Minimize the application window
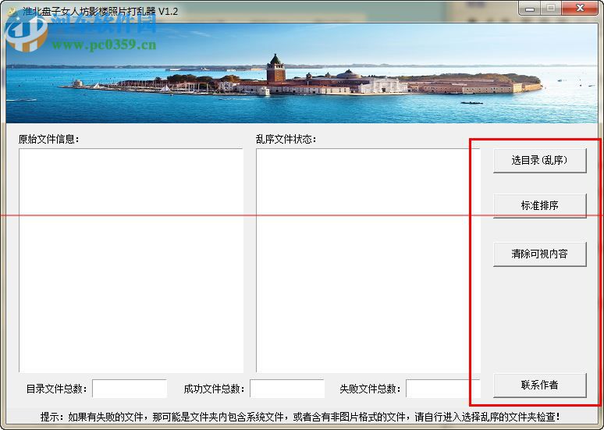Viewport: 604px width, 430px height. 530,8
